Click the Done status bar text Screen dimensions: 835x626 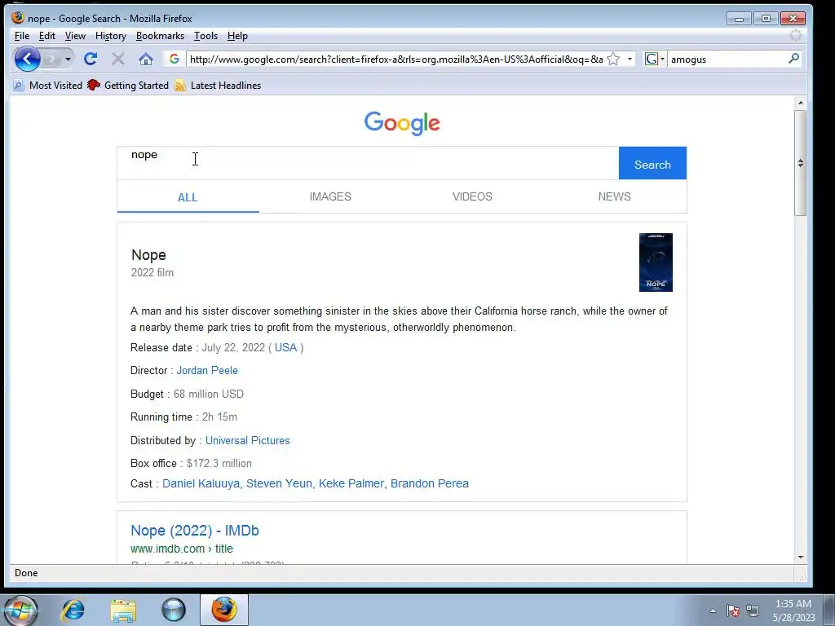26,573
